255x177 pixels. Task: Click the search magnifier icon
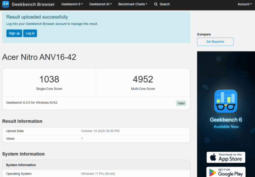pos(156,4)
